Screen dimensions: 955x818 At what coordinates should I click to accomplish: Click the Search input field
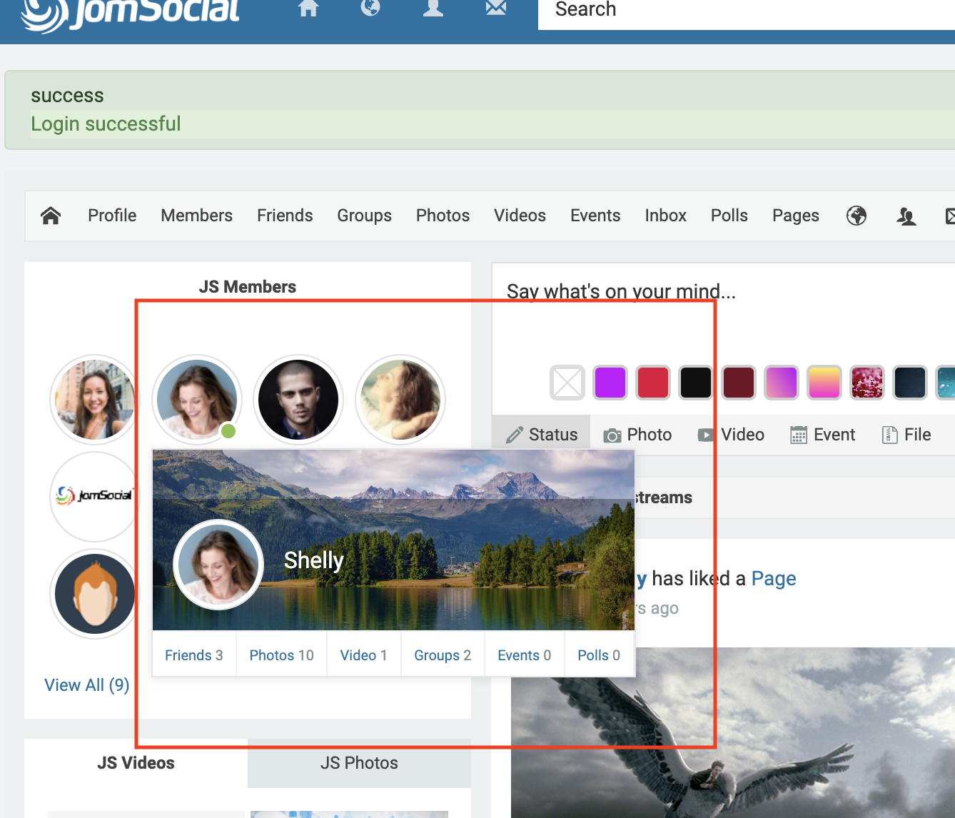742,11
